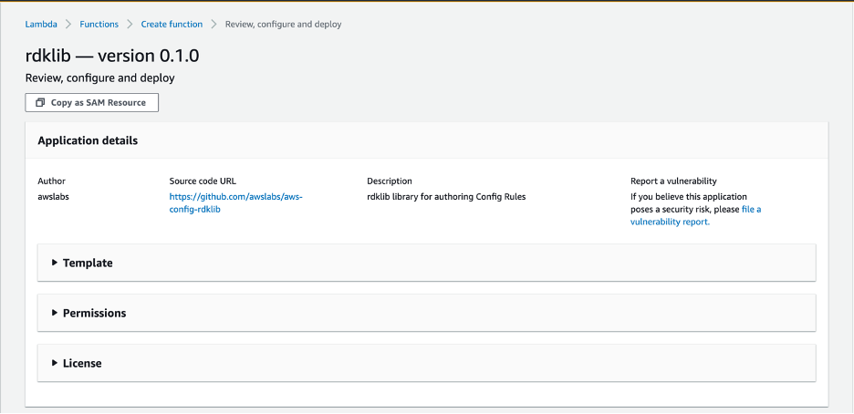Screen dimensions: 854x414
Task: Open the awslabs GitHub source code URL
Action: 235,203
